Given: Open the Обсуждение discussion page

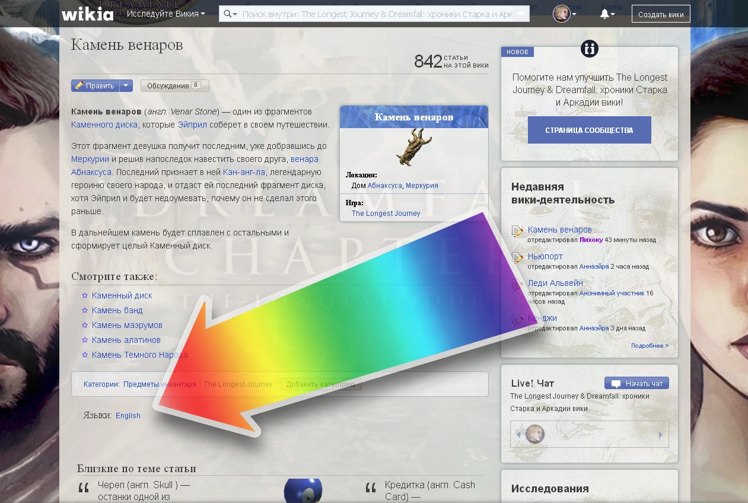Looking at the screenshot, I should point(174,86).
